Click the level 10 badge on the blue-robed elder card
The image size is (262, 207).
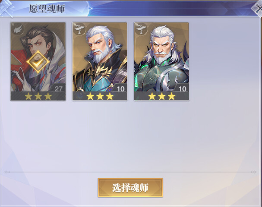click(x=120, y=89)
